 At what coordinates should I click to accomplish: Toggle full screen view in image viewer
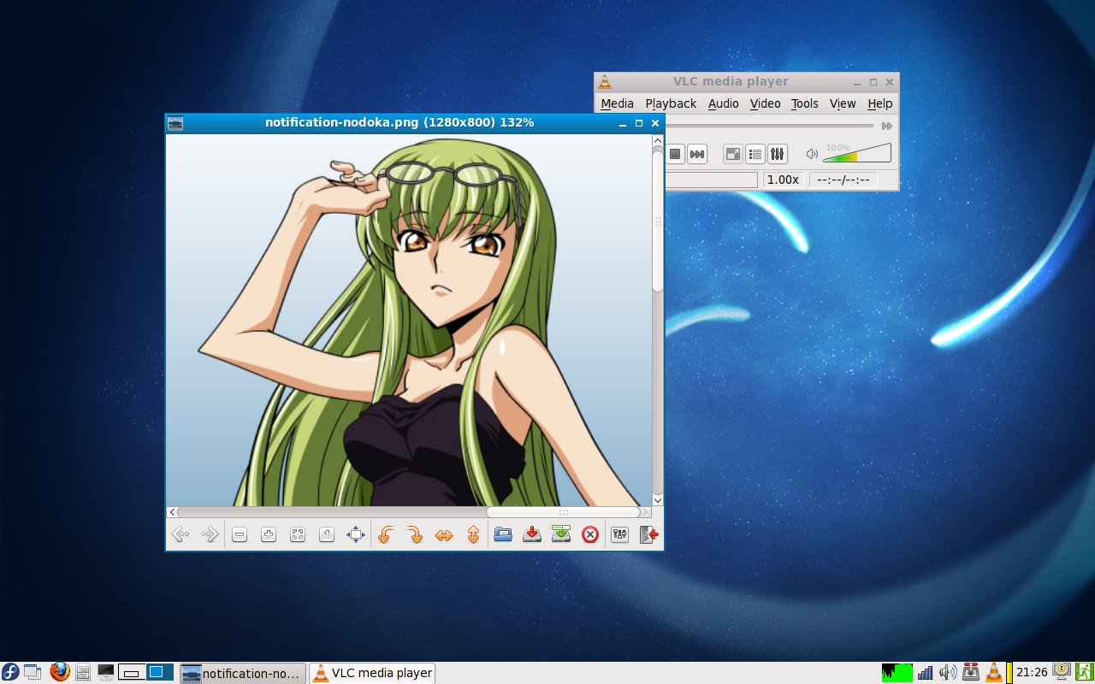[356, 535]
